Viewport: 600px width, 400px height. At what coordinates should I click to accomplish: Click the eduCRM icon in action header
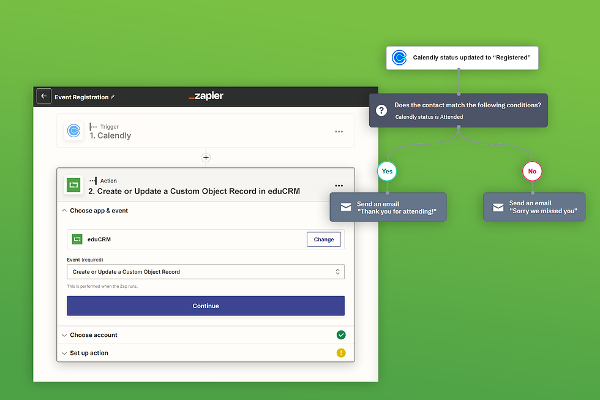tap(73, 185)
